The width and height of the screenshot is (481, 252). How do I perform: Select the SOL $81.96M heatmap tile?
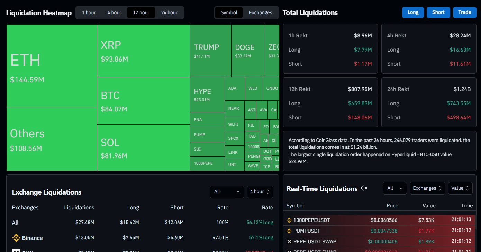(144, 147)
